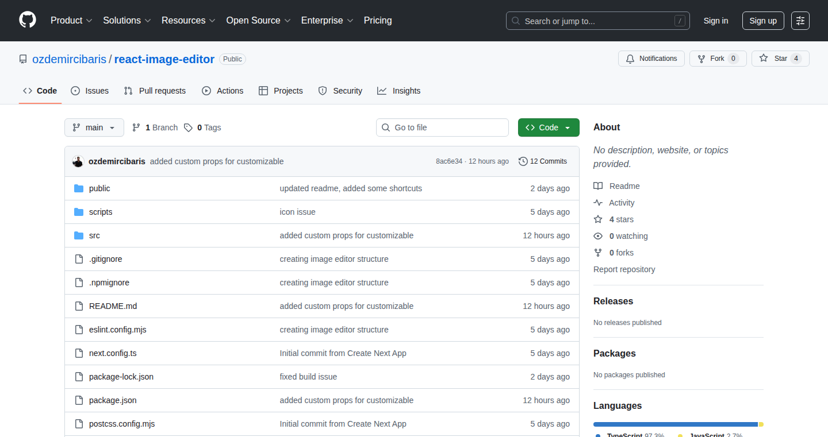Click 'updated readme, added some shortcuts' message

[x=351, y=188]
